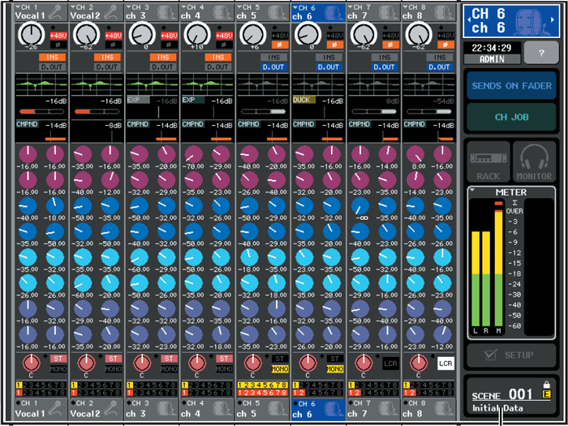568x426 pixels.
Task: Click the microphone icon in top Vocal2 header
Action: pos(113,12)
